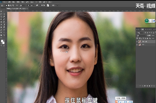Select the History Brush tool
Screen dimensions: 156x103
point(4,22)
